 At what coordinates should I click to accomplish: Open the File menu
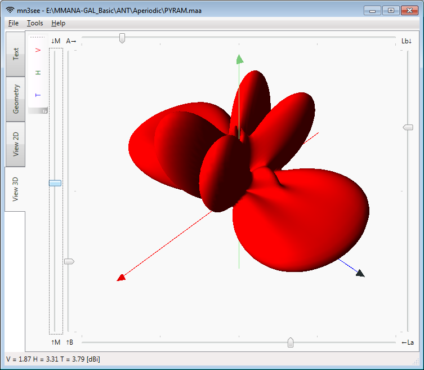pyautogui.click(x=14, y=23)
